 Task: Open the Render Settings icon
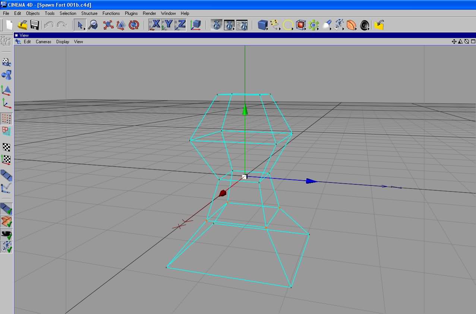coord(242,25)
